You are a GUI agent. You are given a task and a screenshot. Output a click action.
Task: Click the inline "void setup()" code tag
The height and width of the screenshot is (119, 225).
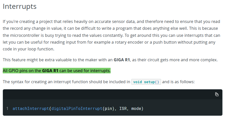point(146,82)
